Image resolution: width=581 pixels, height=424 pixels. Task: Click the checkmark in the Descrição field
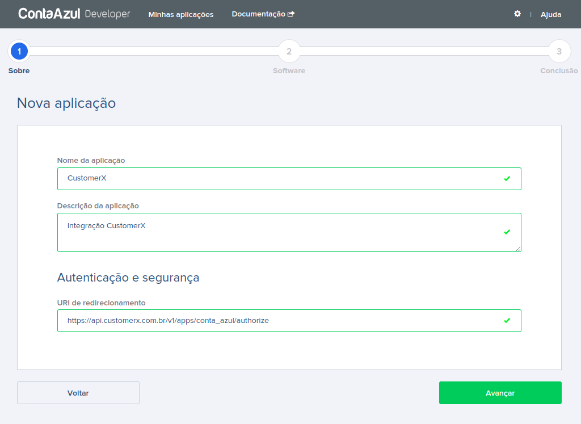pyautogui.click(x=507, y=232)
